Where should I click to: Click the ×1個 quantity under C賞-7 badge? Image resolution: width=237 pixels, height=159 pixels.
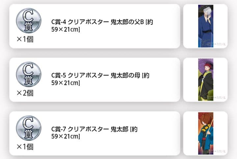pos(25,147)
